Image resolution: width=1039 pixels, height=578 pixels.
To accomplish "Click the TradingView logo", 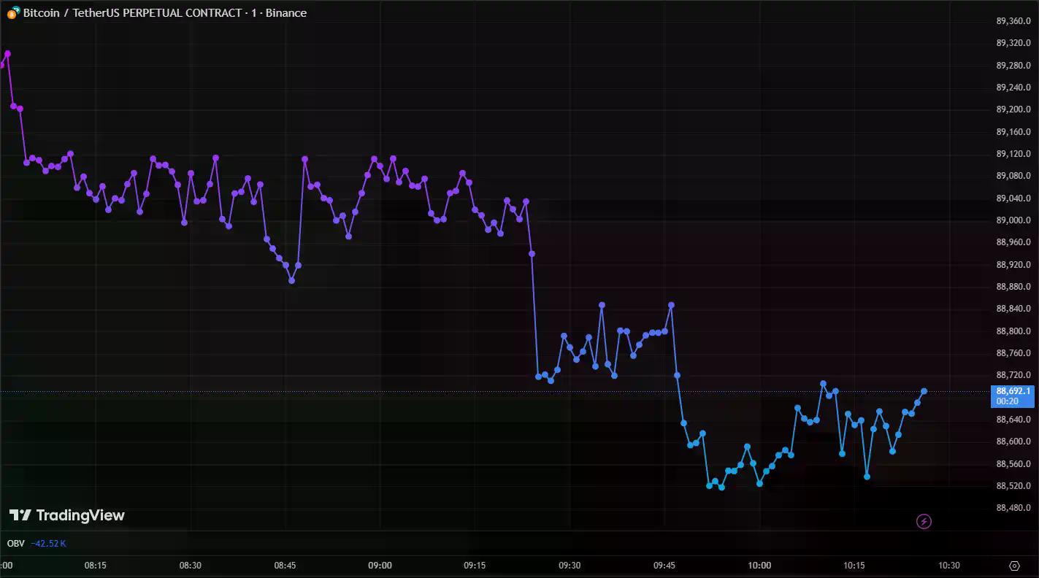I will click(x=66, y=515).
